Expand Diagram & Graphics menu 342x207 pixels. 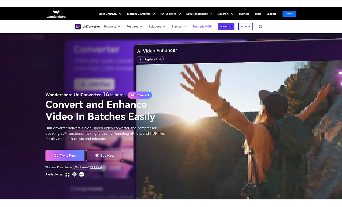(x=141, y=14)
